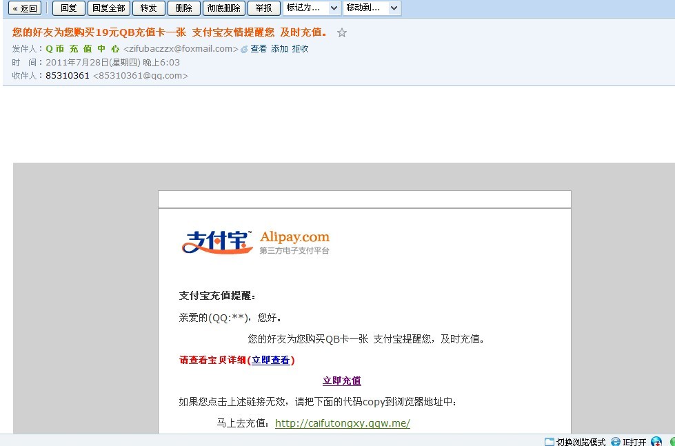Open the 标记为... dropdown
Image resolution: width=675 pixels, height=446 pixels.
312,8
